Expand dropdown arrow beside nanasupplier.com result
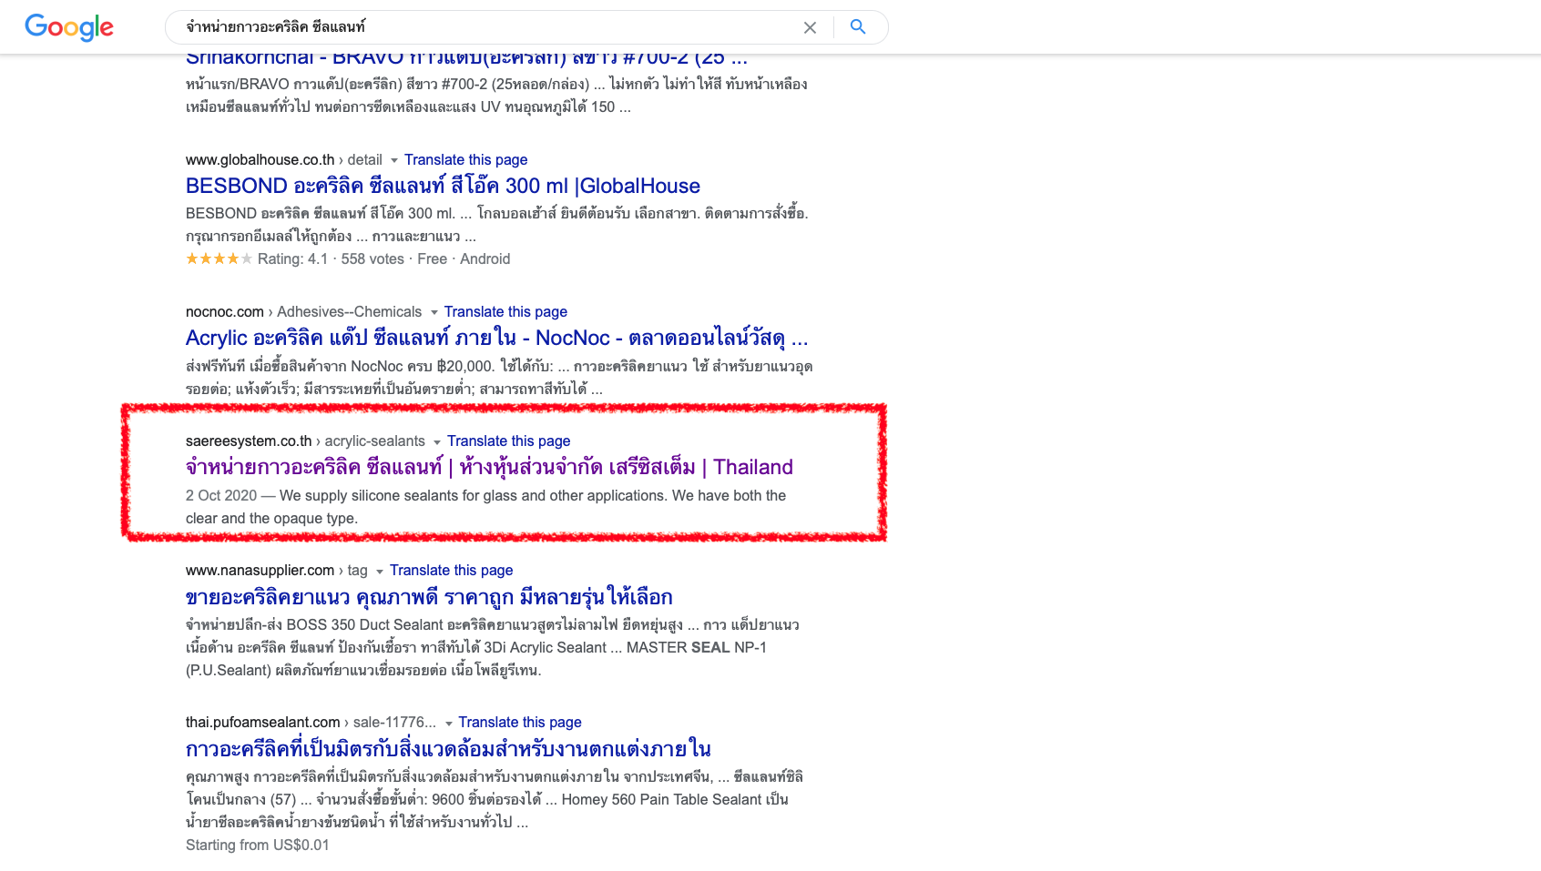The width and height of the screenshot is (1541, 871). (380, 572)
